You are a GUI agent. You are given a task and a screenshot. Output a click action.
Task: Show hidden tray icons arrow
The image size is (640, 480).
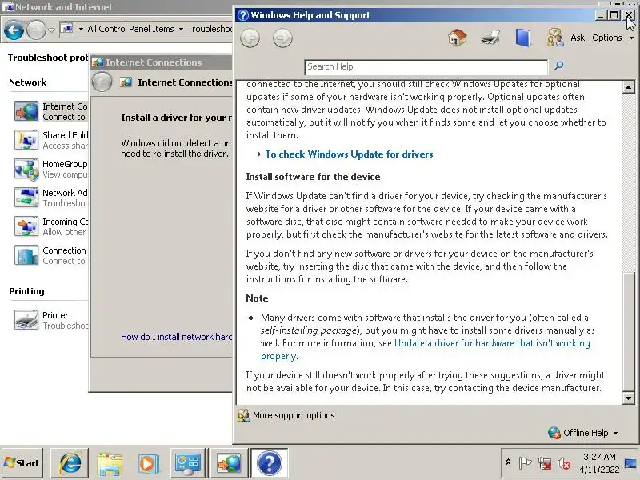coord(508,462)
